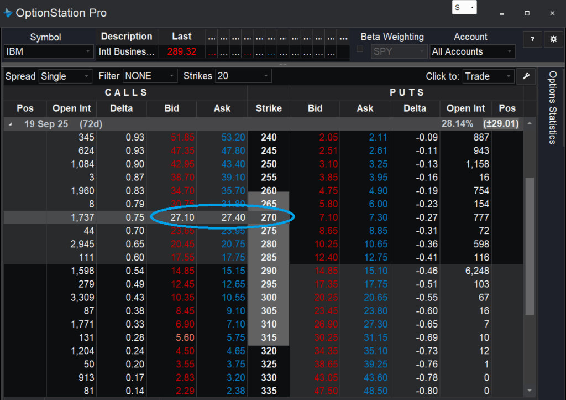Open the IBM symbol dropdown
The height and width of the screenshot is (400, 566).
49,51
